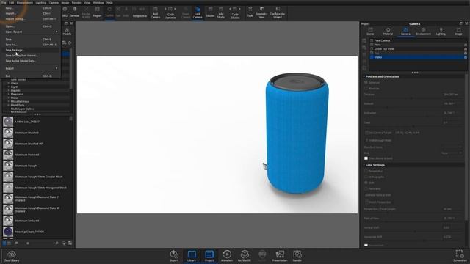Viewport: 470px width, 264px height.
Task: Toggle the Lock Camera toolbar icon
Action: [x=198, y=12]
